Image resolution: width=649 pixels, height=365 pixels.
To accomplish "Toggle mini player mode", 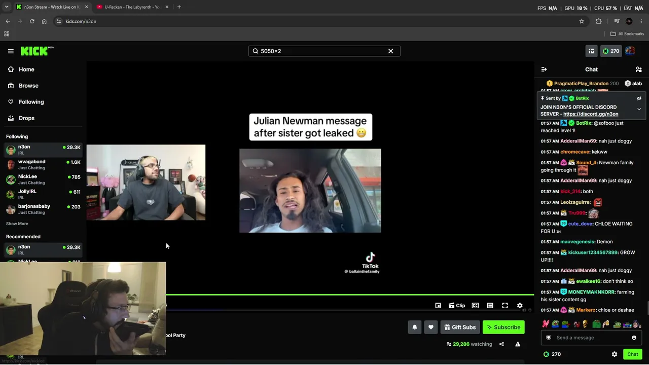I will (x=438, y=306).
